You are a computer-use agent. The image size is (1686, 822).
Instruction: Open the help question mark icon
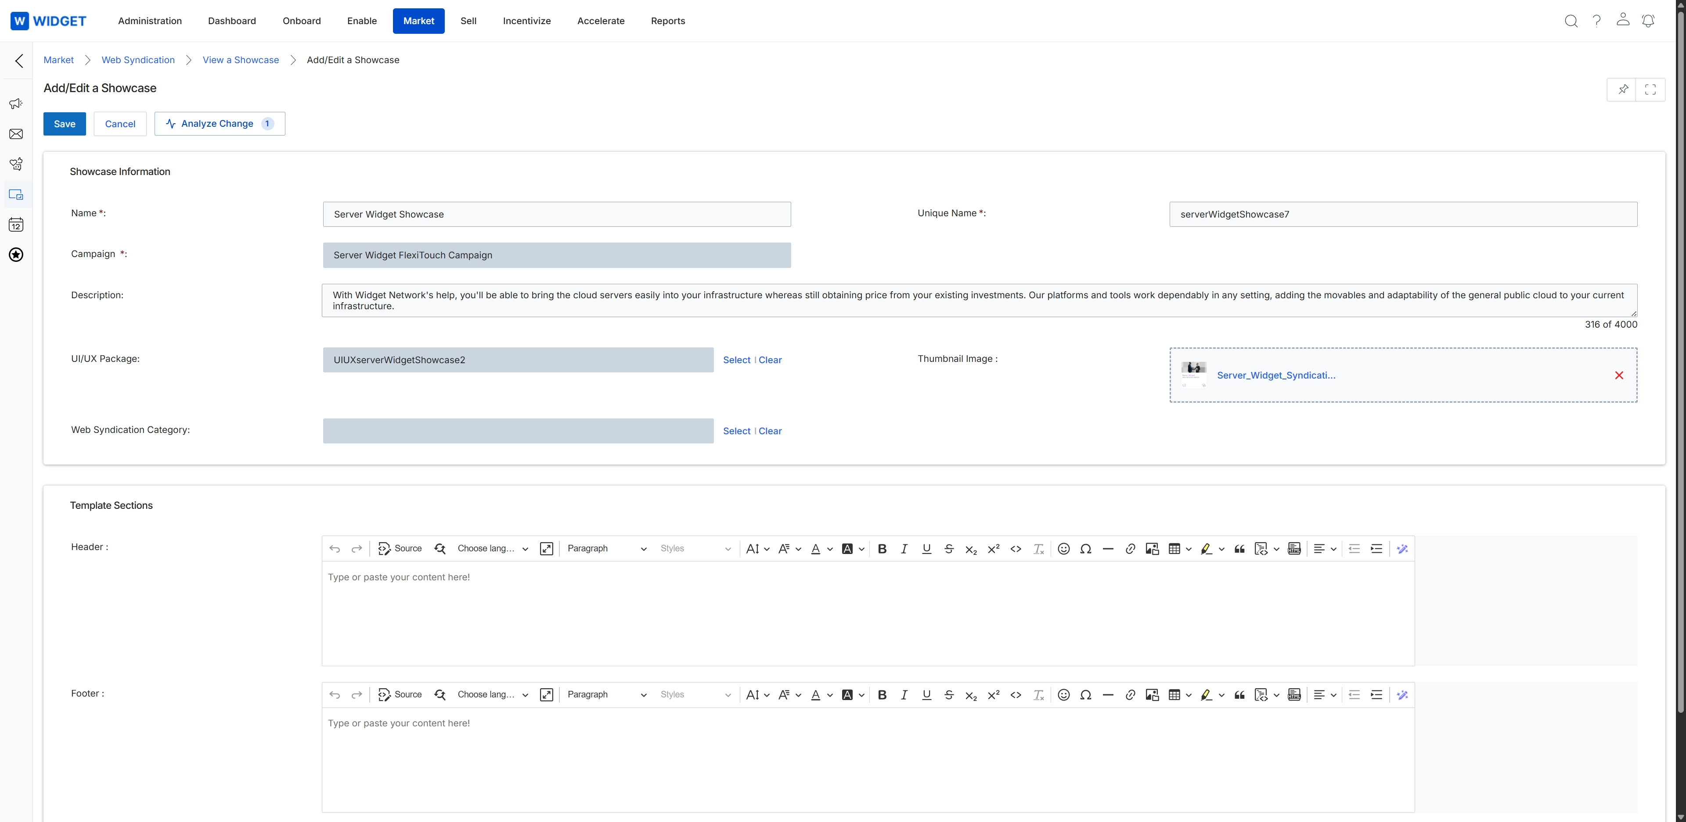1597,21
